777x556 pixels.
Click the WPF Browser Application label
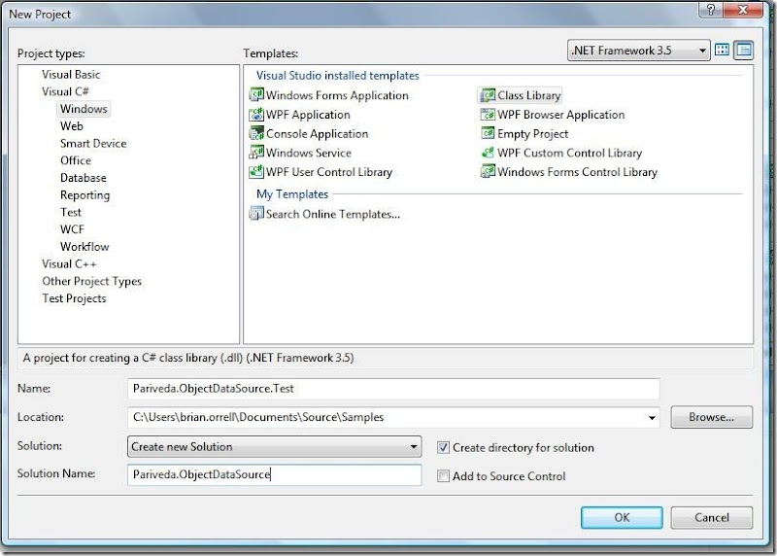561,115
